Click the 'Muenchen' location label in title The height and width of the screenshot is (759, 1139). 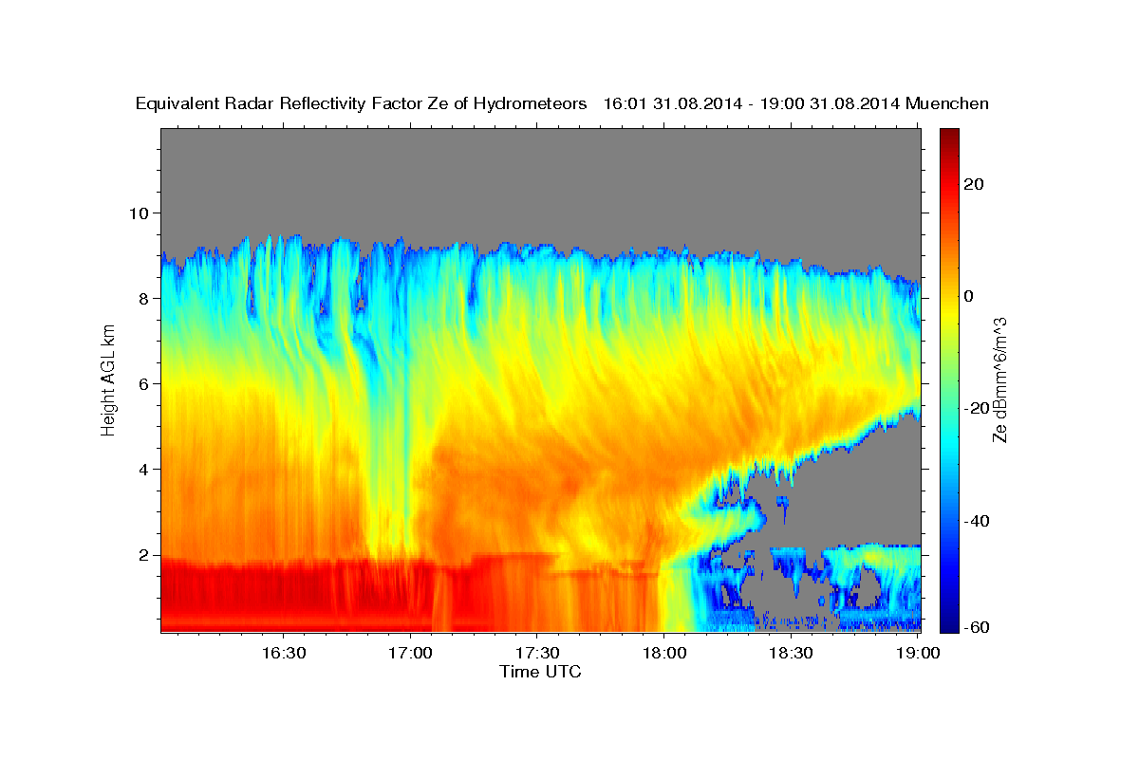947,104
